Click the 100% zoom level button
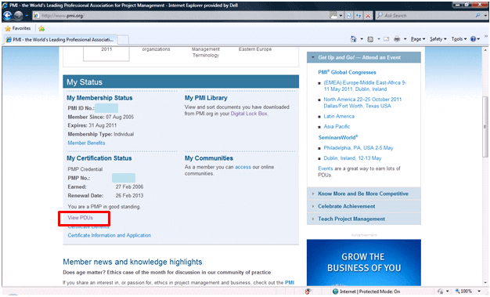490x297 pixels. [463, 292]
